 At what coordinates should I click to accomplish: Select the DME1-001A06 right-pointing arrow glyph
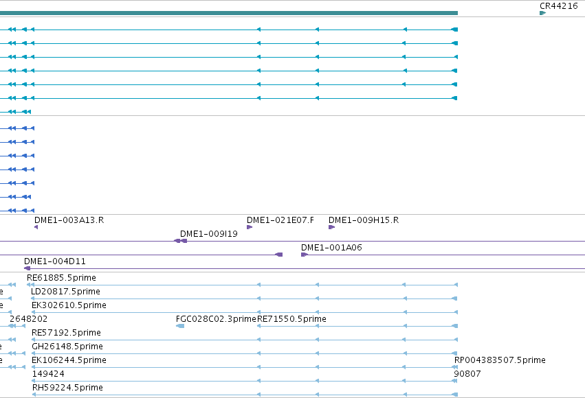click(x=305, y=255)
